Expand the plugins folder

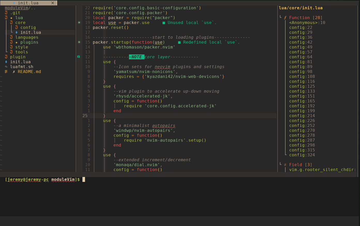coord(29,42)
